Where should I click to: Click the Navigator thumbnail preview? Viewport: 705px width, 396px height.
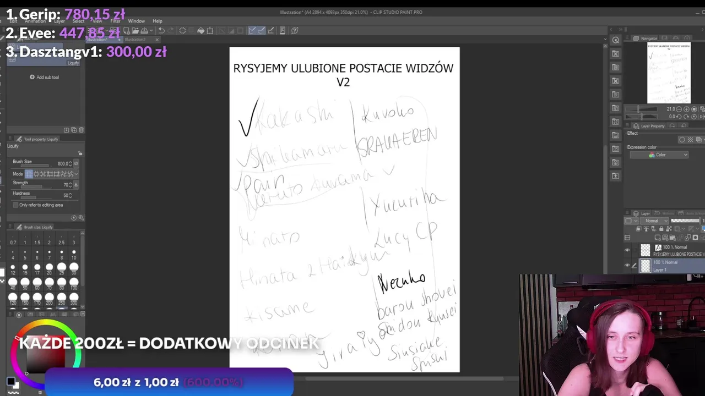(x=669, y=73)
